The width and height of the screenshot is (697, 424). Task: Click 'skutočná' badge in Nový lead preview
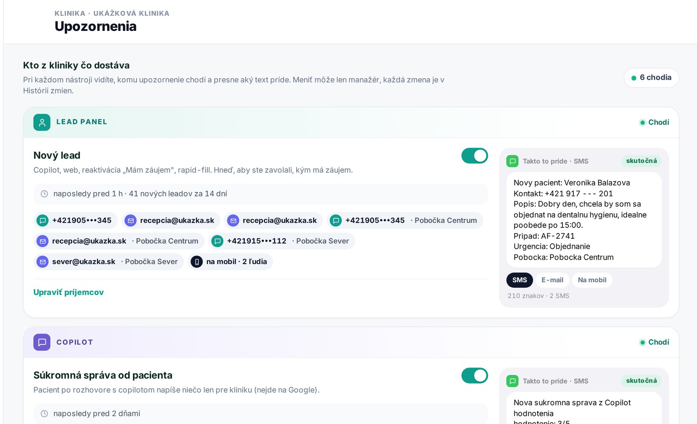tap(641, 161)
